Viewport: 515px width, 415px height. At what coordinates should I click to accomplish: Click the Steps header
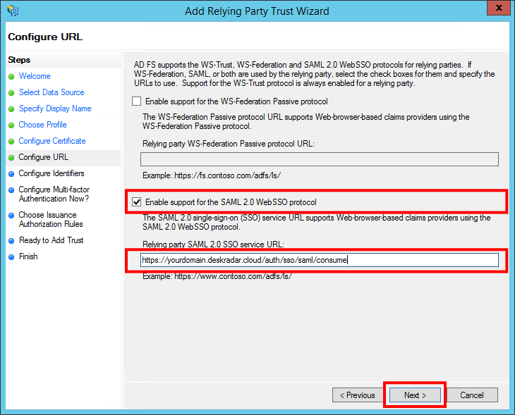click(x=19, y=60)
